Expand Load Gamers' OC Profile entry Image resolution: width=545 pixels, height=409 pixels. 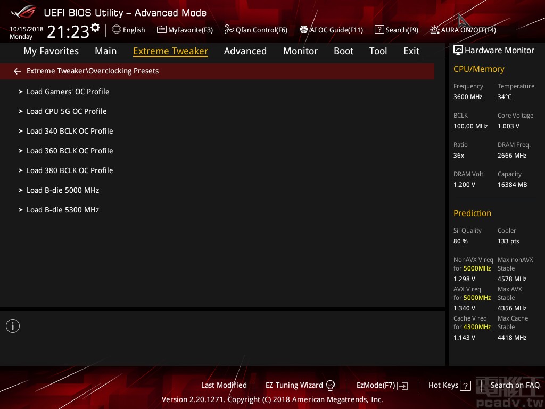(x=68, y=92)
